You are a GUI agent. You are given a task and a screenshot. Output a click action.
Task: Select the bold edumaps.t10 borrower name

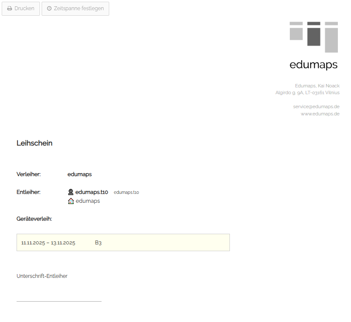(92, 192)
